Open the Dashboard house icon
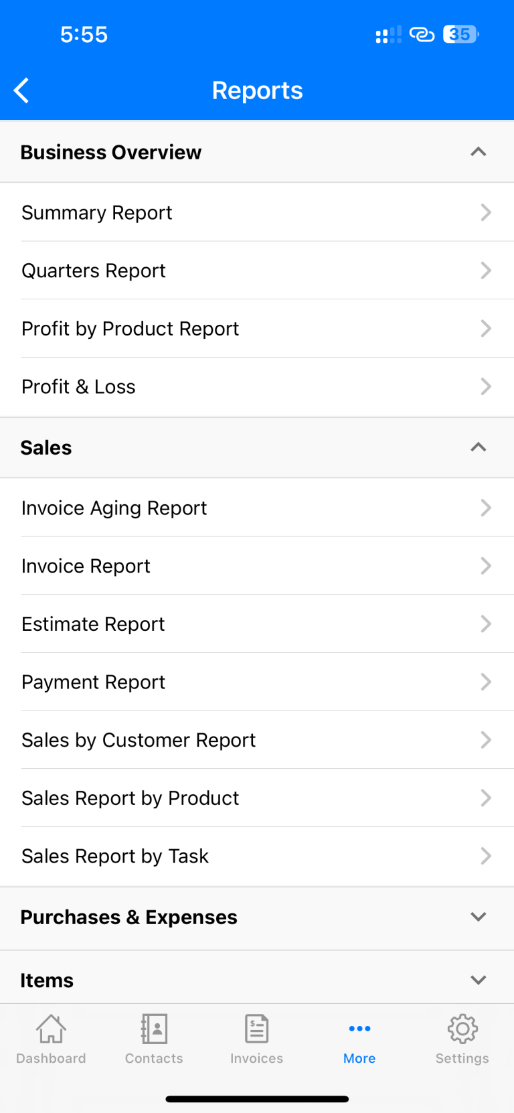The image size is (514, 1113). click(51, 1029)
